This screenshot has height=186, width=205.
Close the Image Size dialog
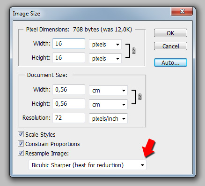[182, 11]
